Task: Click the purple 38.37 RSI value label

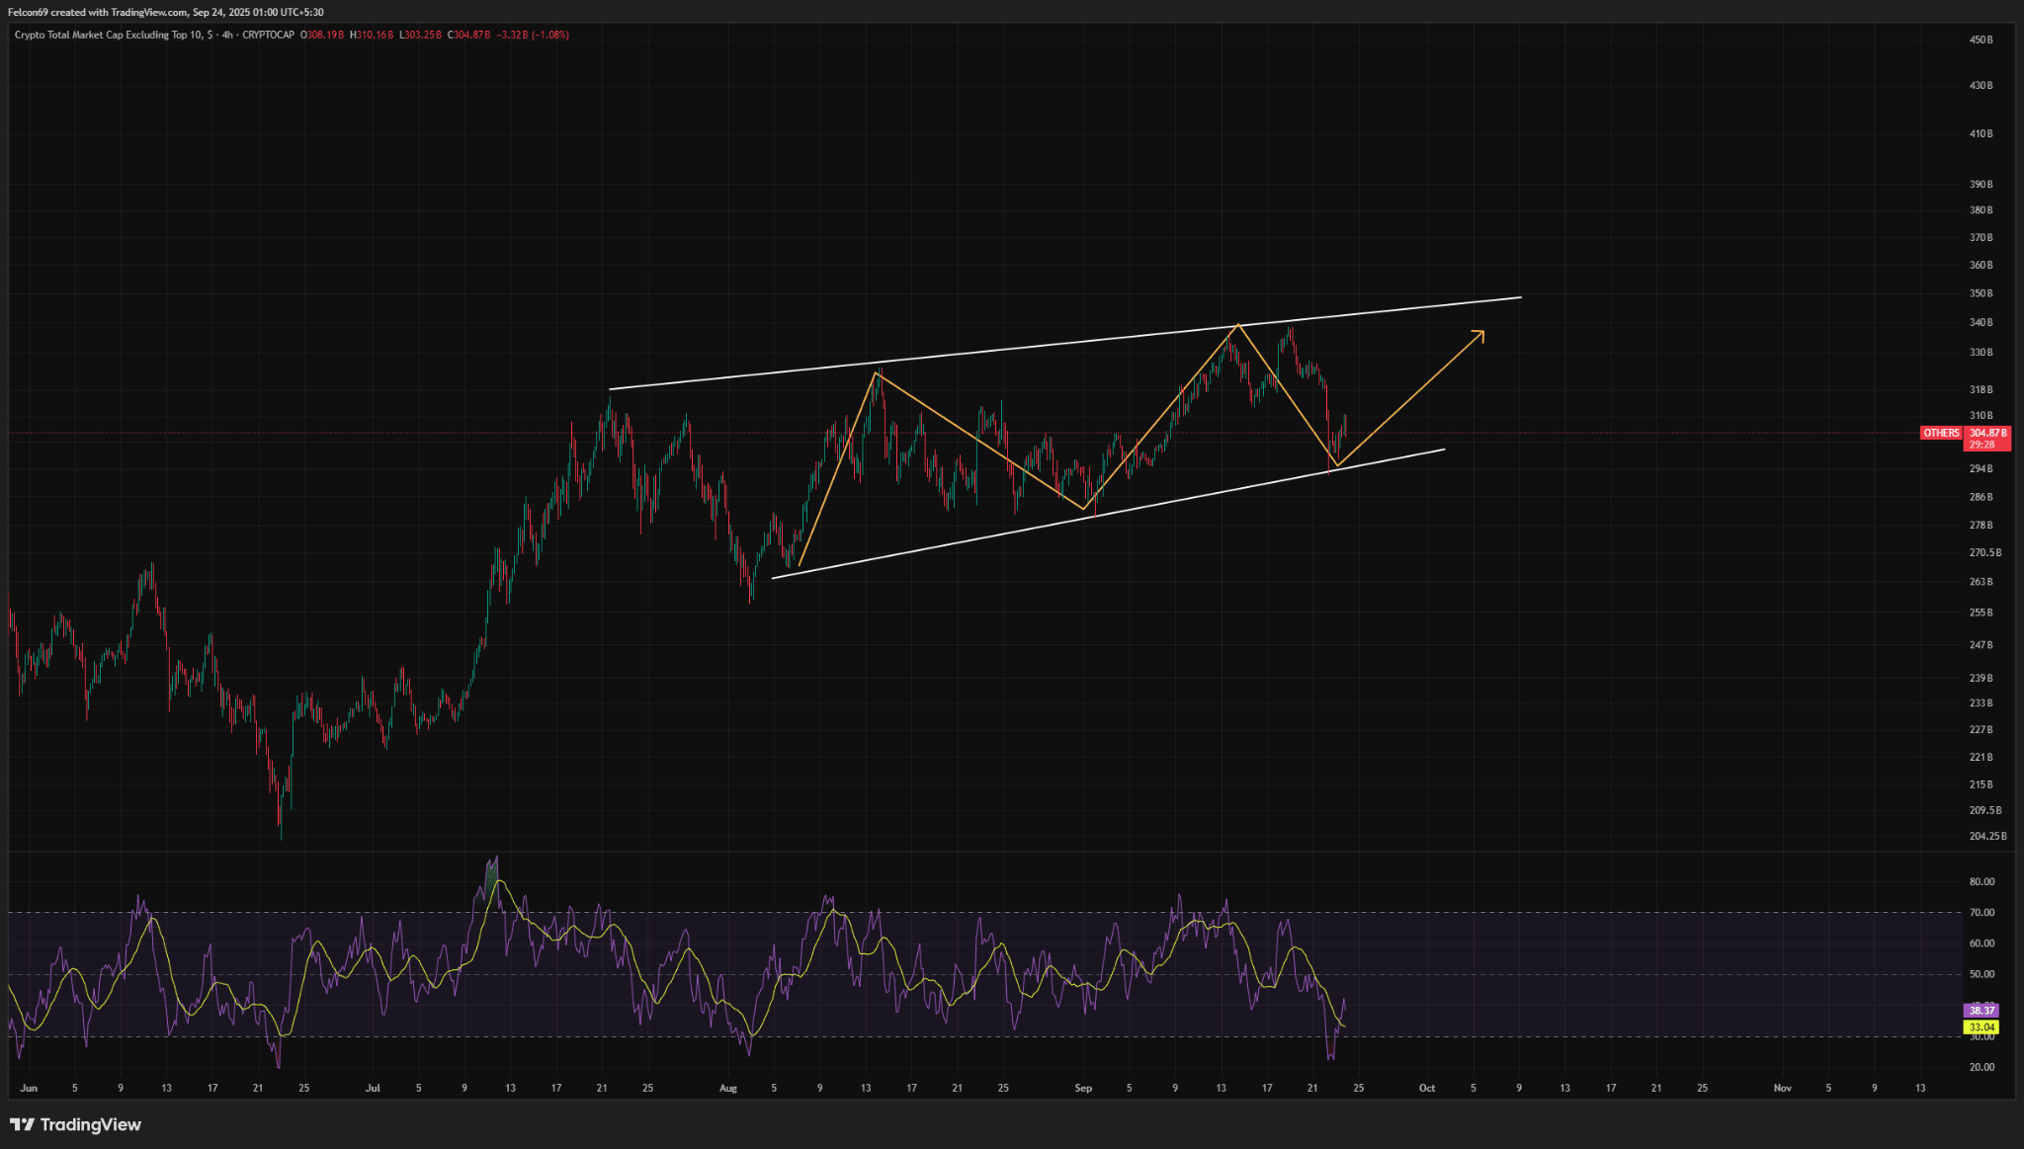Action: pos(1981,1011)
